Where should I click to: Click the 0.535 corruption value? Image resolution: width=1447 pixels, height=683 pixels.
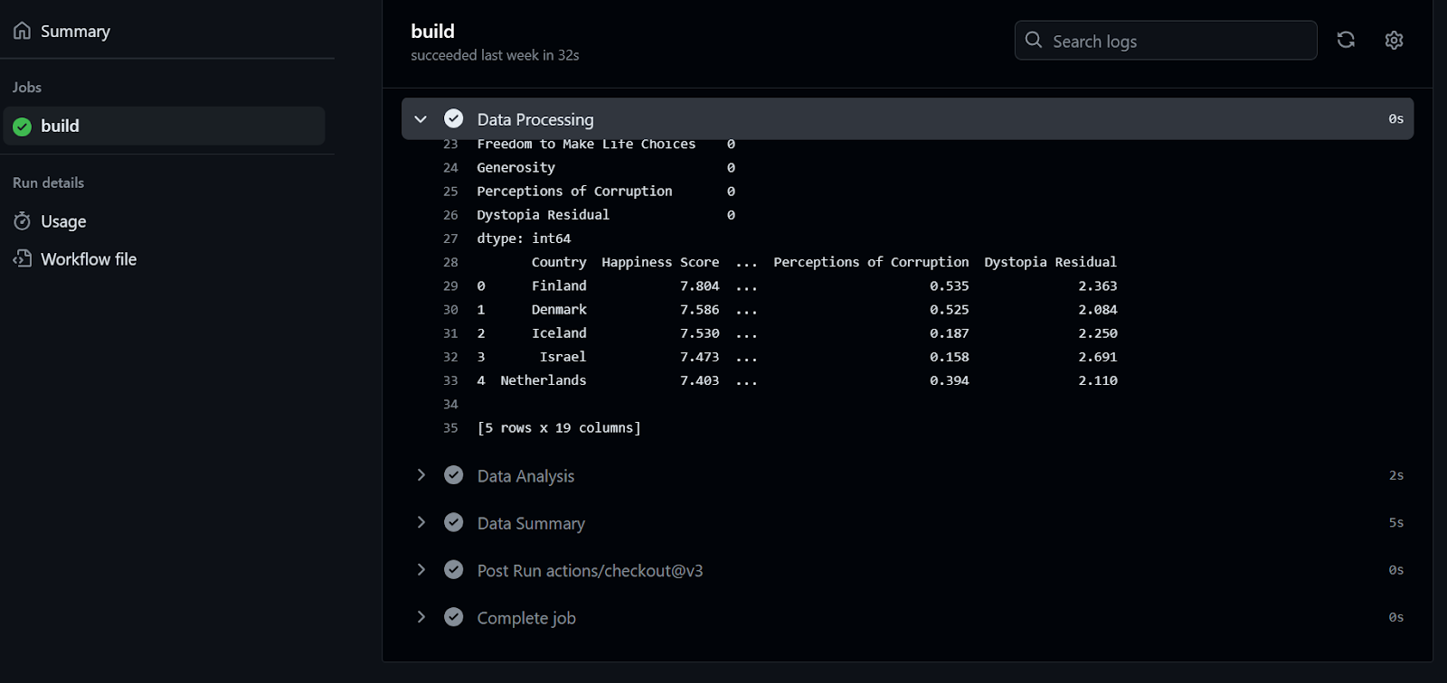950,285
